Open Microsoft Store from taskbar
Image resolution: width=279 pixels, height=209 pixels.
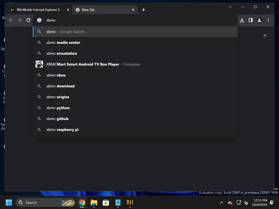point(106,202)
